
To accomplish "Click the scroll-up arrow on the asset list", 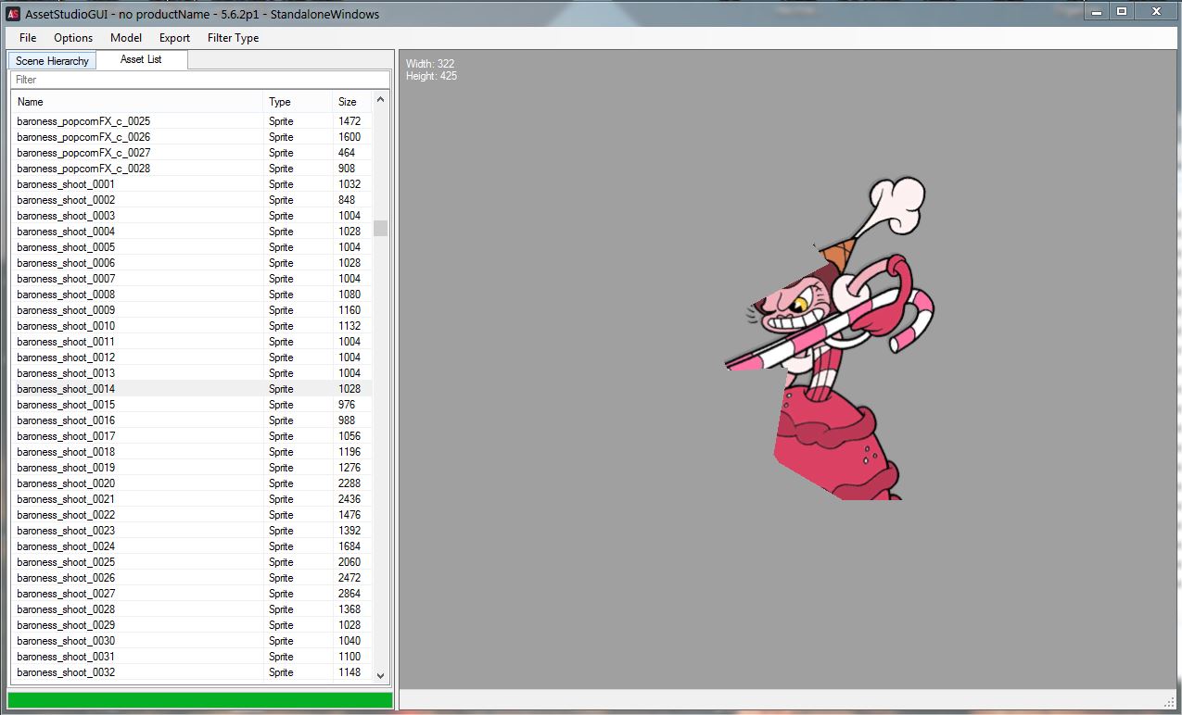I will [381, 100].
